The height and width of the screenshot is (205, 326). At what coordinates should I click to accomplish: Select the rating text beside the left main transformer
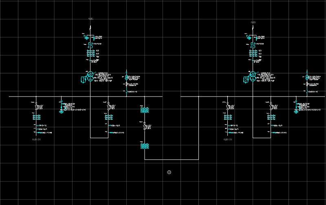(103, 77)
